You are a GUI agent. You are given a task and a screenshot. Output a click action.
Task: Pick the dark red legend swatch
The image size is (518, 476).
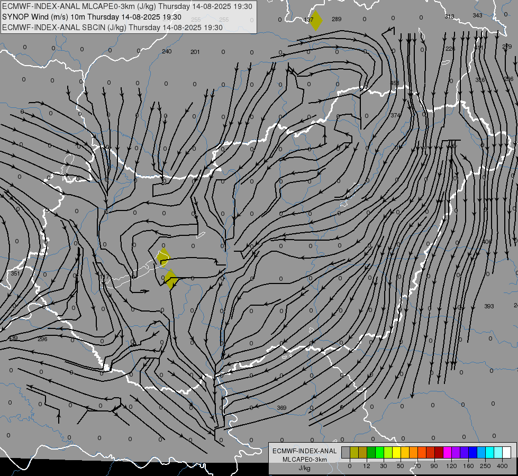click(x=439, y=452)
